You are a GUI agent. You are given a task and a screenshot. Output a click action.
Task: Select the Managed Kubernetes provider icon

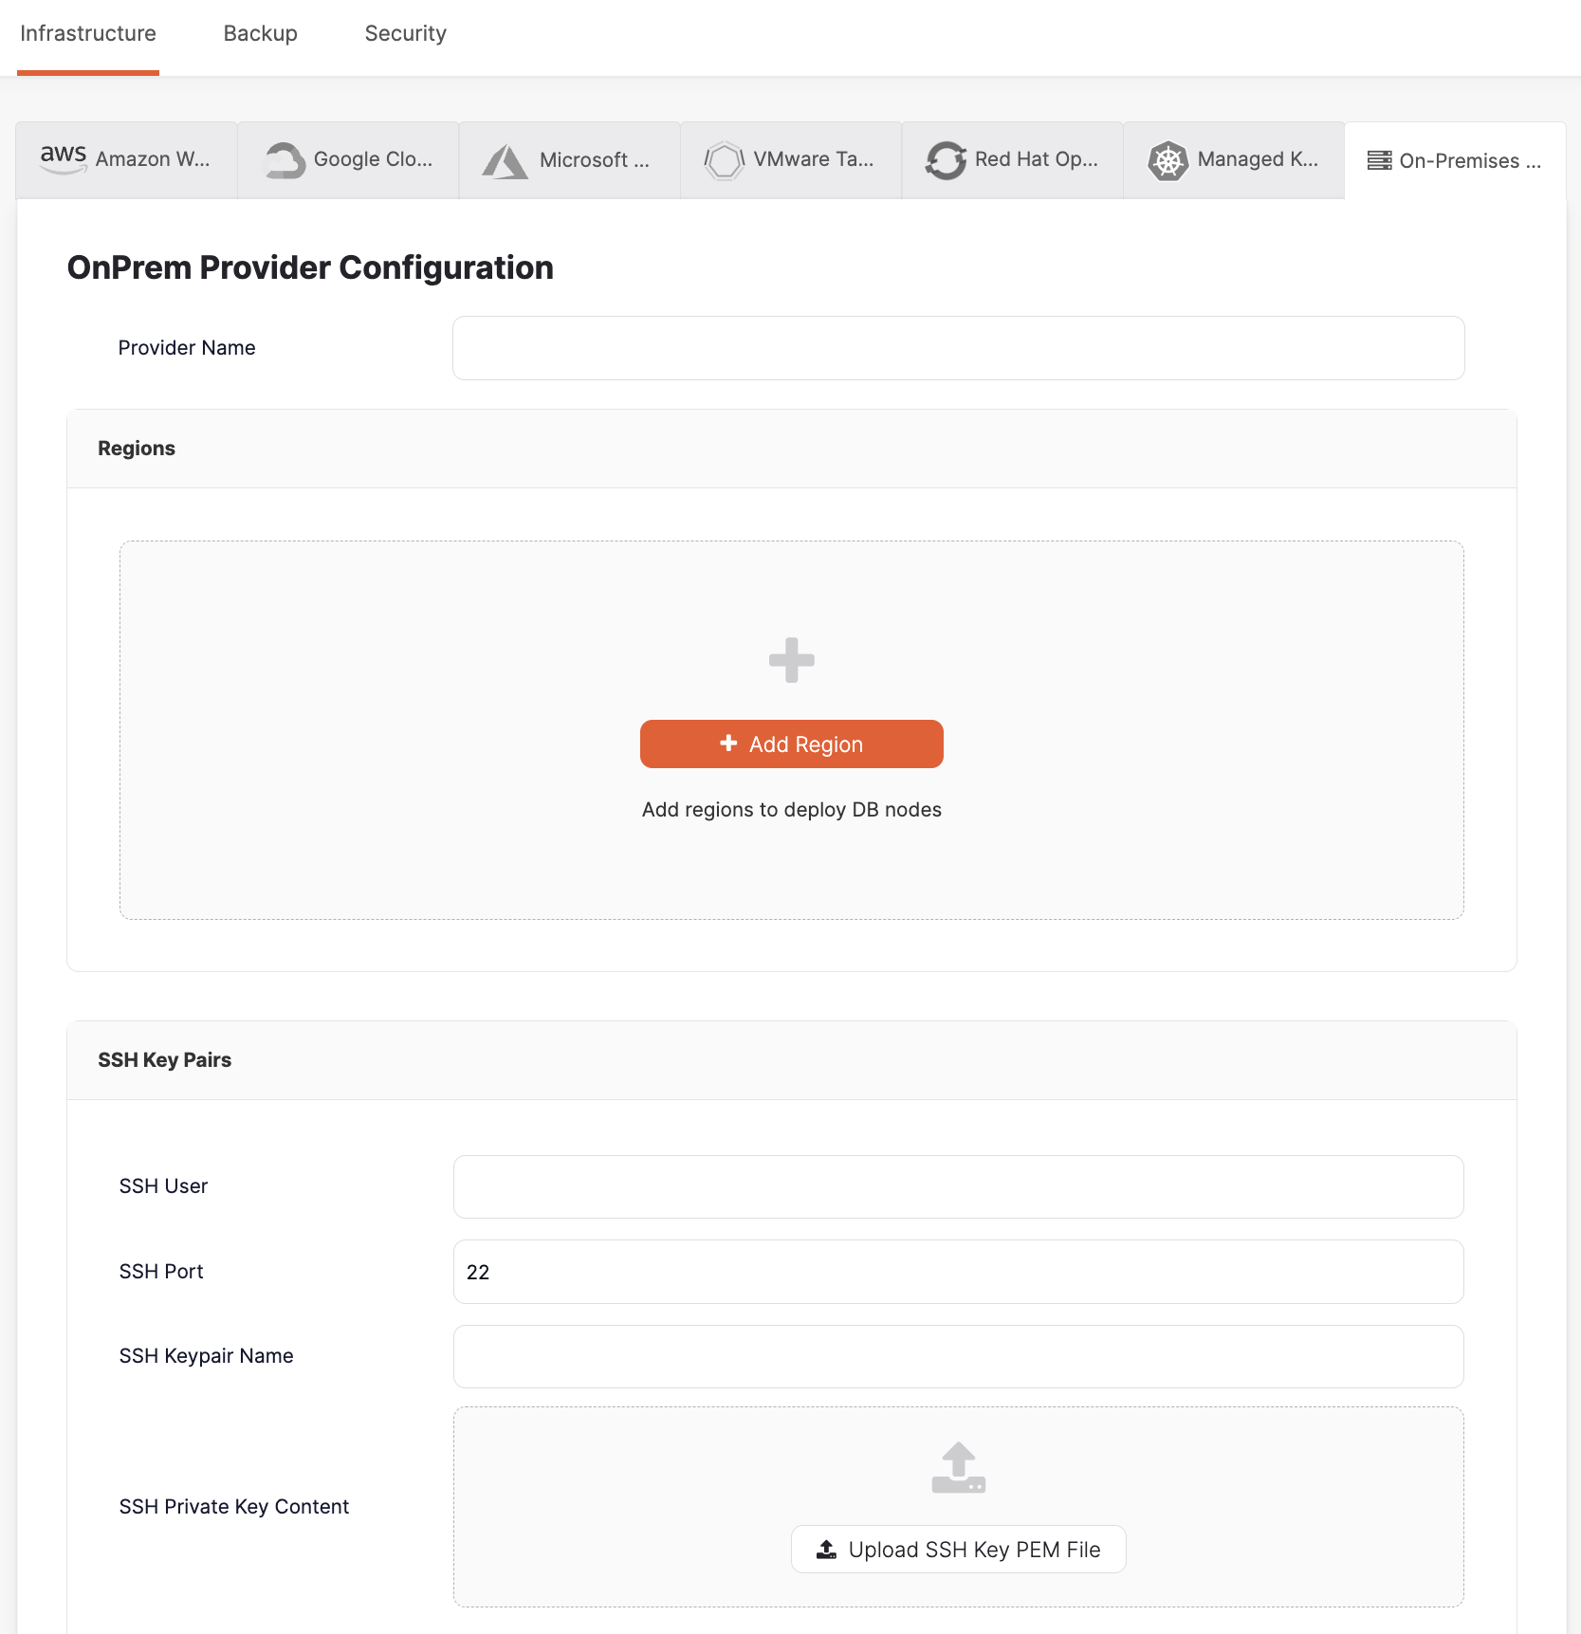pos(1167,159)
